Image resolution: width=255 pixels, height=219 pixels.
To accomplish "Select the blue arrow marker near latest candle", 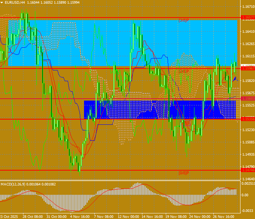I will point(235,79).
